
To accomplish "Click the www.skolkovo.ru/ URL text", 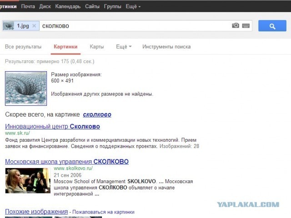I will 73,168.
